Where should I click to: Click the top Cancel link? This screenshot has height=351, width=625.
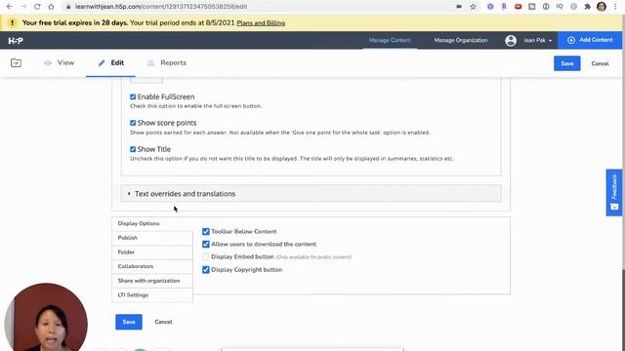pos(600,63)
